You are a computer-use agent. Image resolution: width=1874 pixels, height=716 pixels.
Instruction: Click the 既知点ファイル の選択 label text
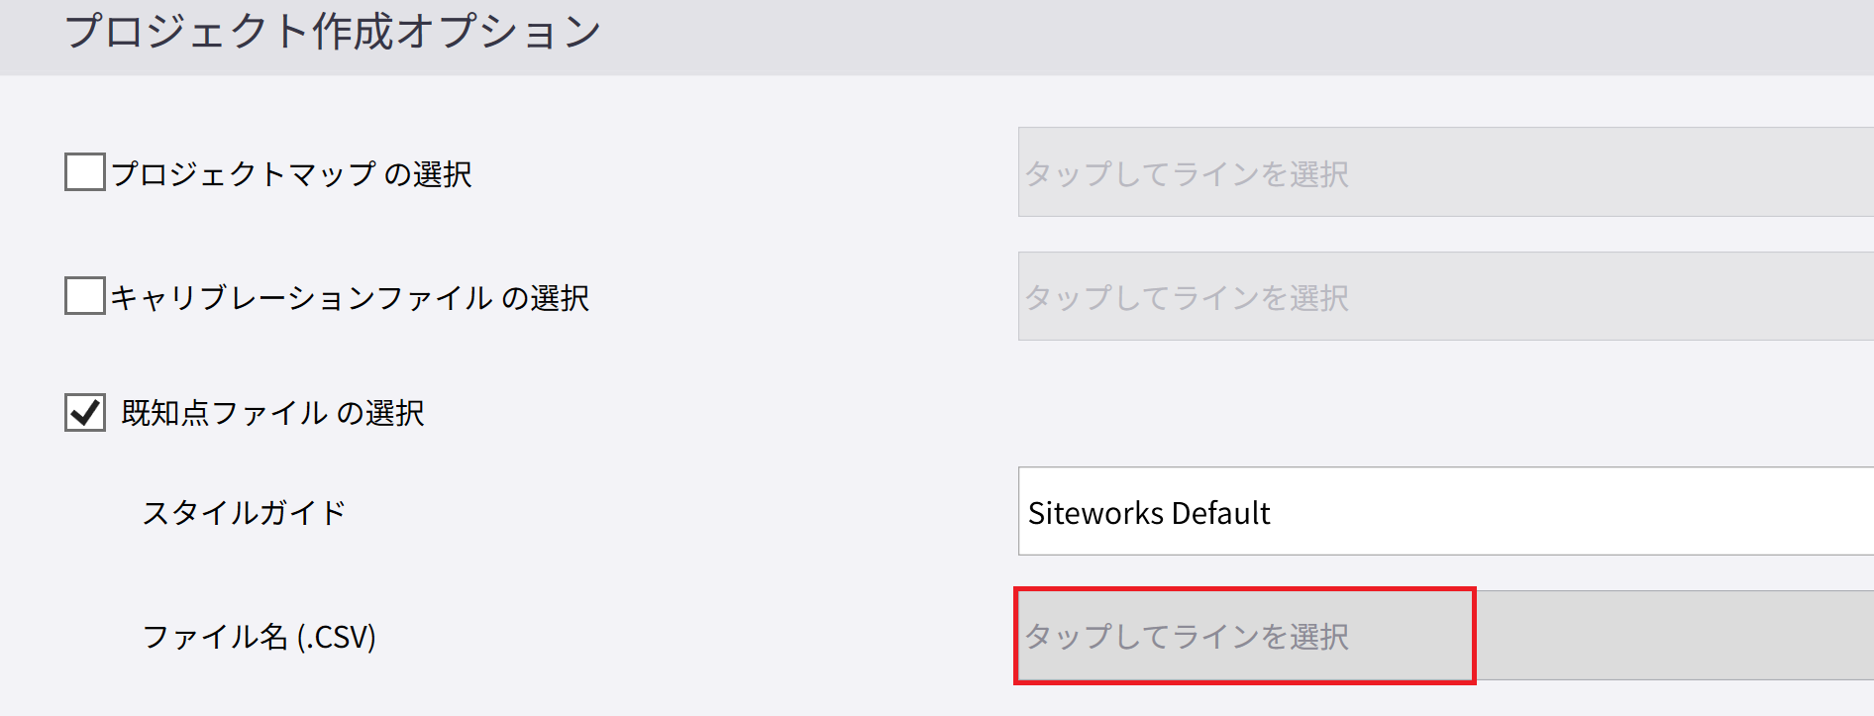(x=272, y=413)
